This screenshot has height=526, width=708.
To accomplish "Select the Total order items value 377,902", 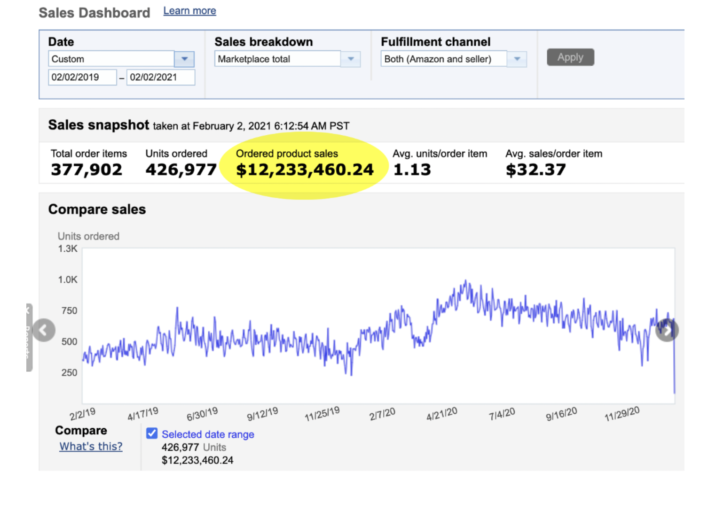I will (87, 170).
